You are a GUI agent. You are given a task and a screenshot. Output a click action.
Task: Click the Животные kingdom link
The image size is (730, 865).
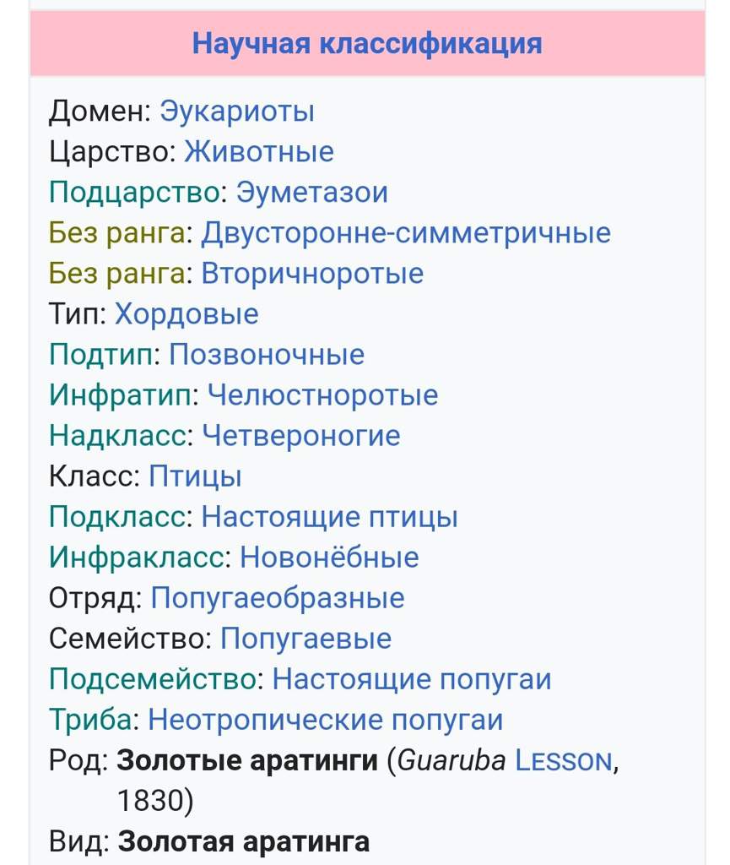259,152
